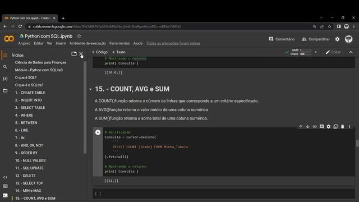Move cell up arrow
Screen dimensions: 359x202
(301, 126)
